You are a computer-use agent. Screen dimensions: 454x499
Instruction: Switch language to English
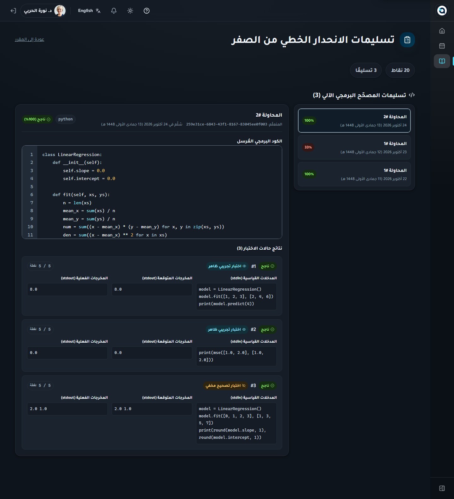[x=89, y=11]
